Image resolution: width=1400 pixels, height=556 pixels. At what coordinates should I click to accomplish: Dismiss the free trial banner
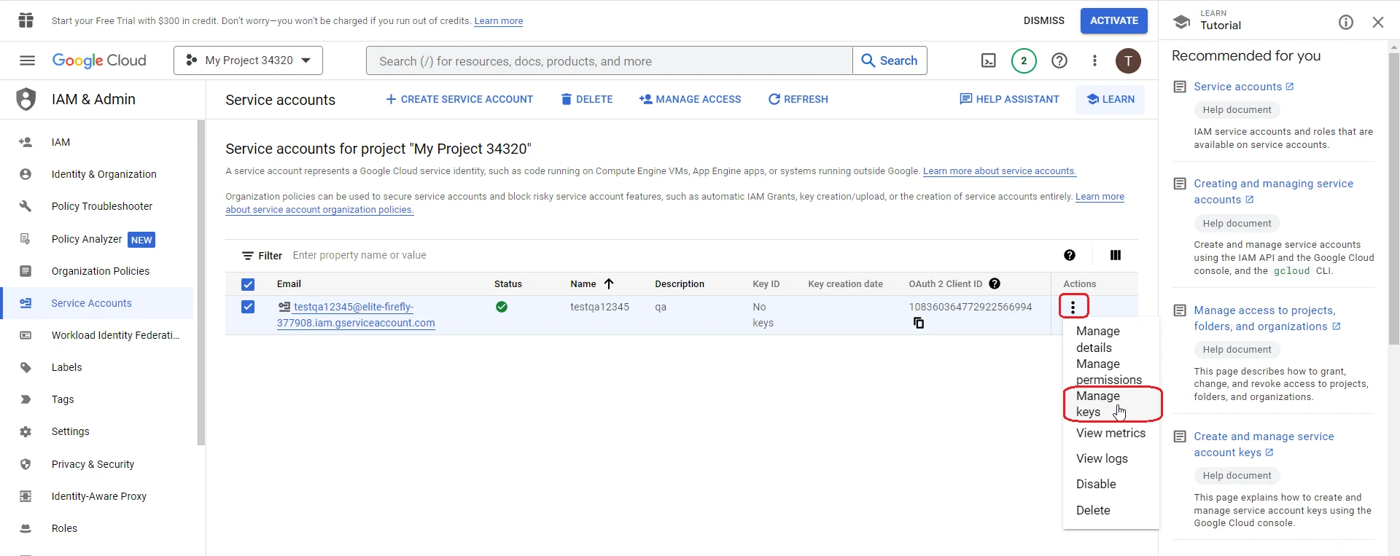click(x=1043, y=20)
